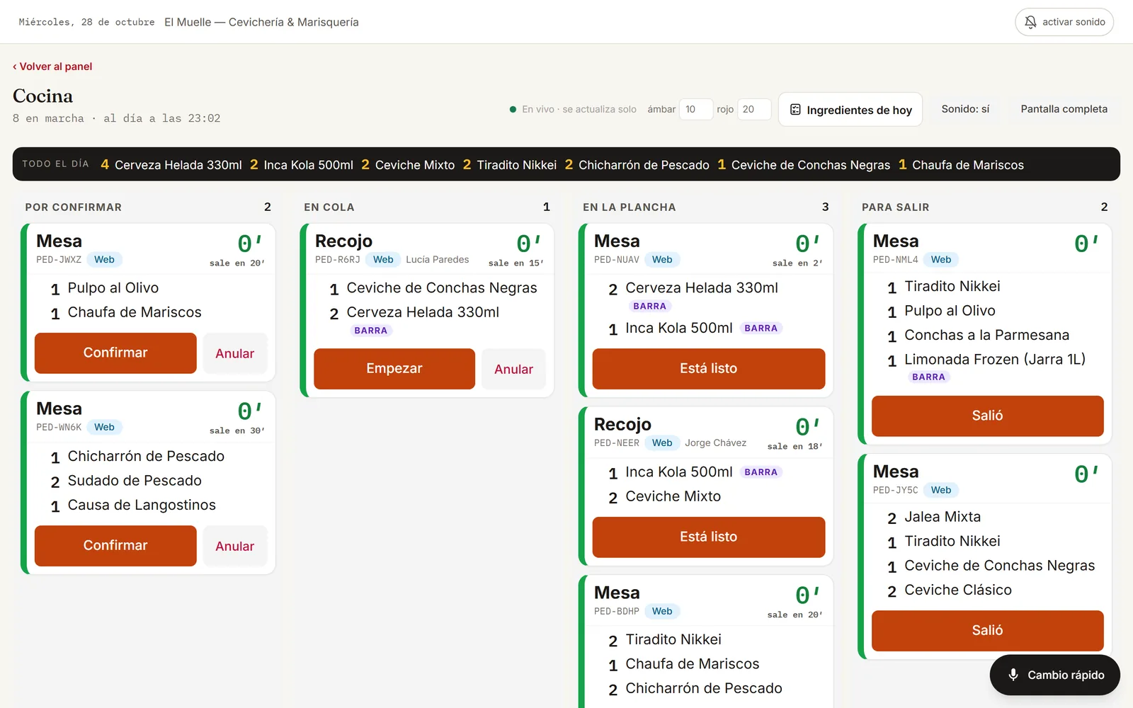Click the bell icon for activar sonido
The image size is (1133, 708).
(1030, 22)
